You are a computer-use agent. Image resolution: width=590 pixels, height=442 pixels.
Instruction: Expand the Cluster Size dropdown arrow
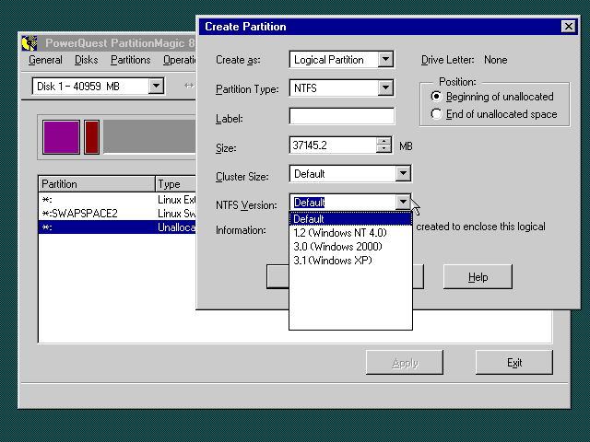click(403, 173)
